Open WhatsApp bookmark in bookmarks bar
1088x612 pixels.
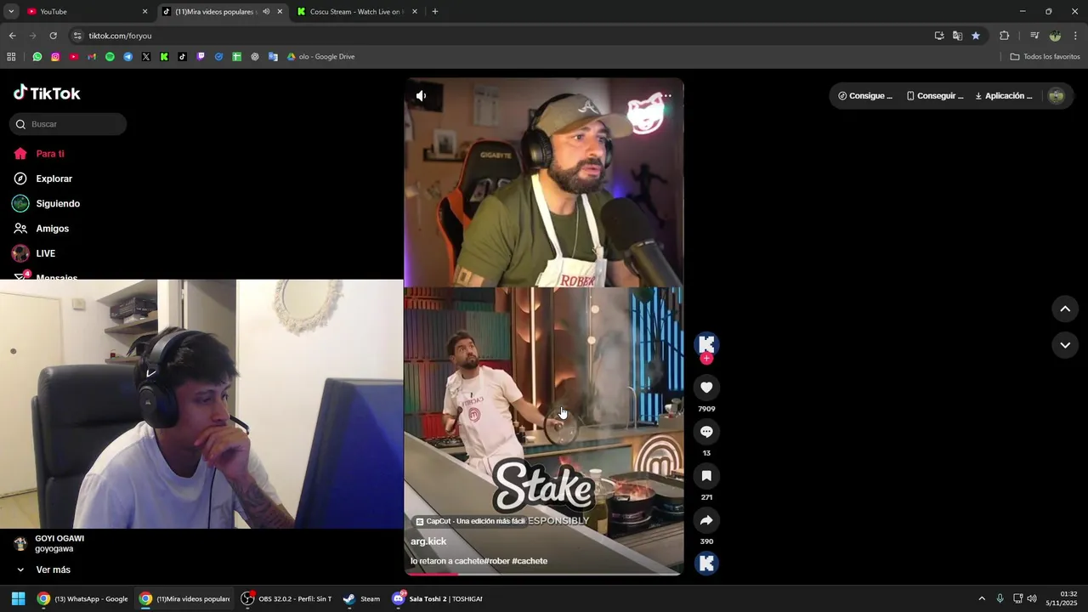click(37, 57)
